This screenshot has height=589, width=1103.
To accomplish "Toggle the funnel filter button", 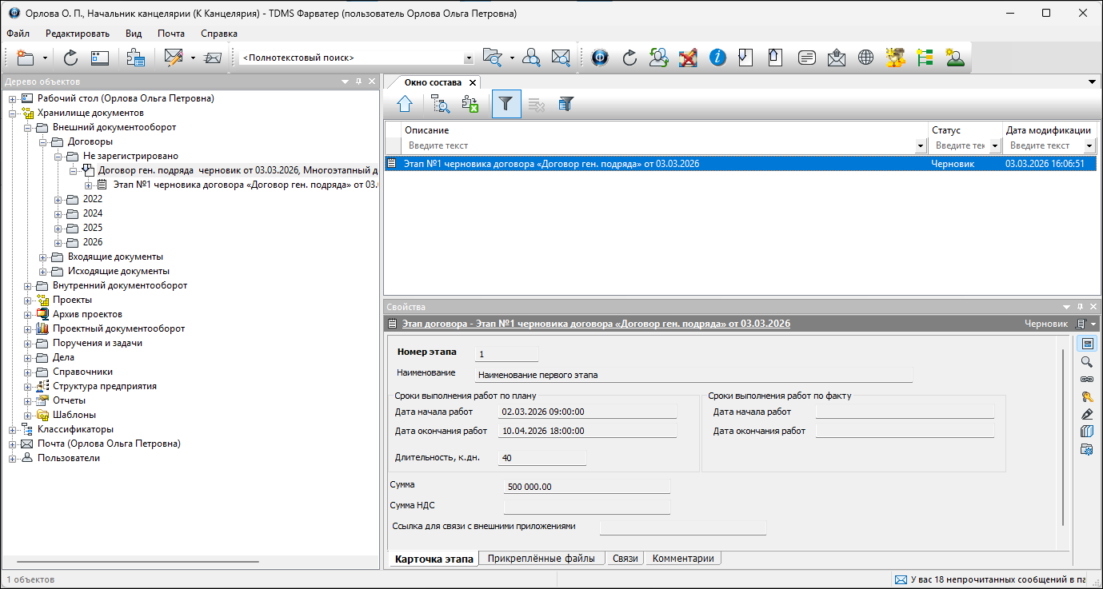I will click(x=506, y=104).
